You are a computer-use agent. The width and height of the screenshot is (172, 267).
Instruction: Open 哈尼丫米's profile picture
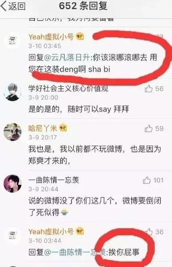point(13,132)
